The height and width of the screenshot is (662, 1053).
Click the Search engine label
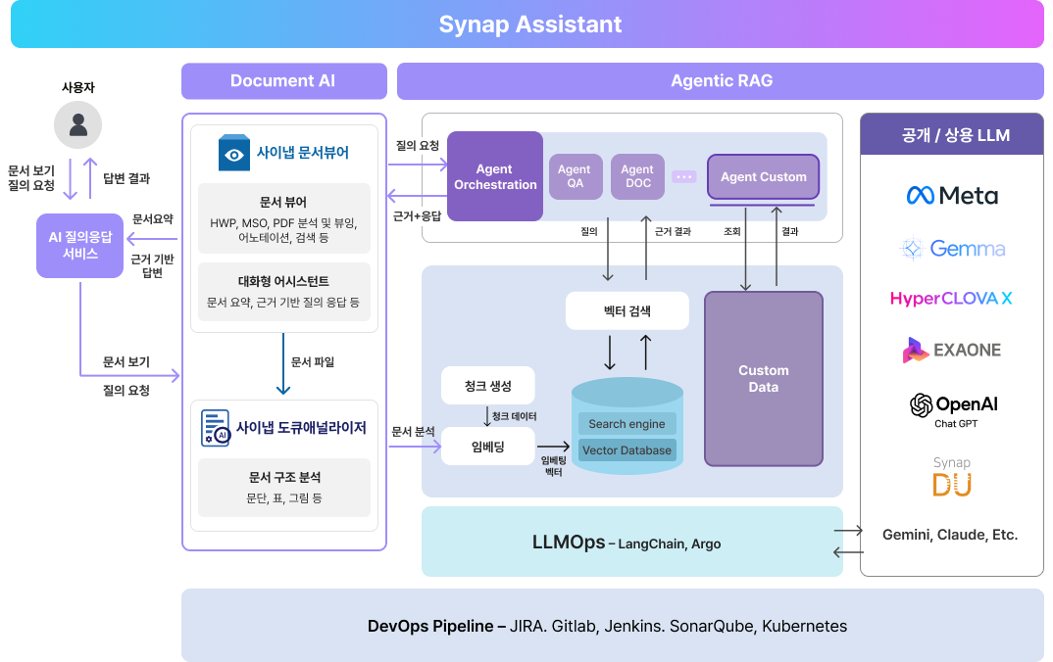[627, 424]
